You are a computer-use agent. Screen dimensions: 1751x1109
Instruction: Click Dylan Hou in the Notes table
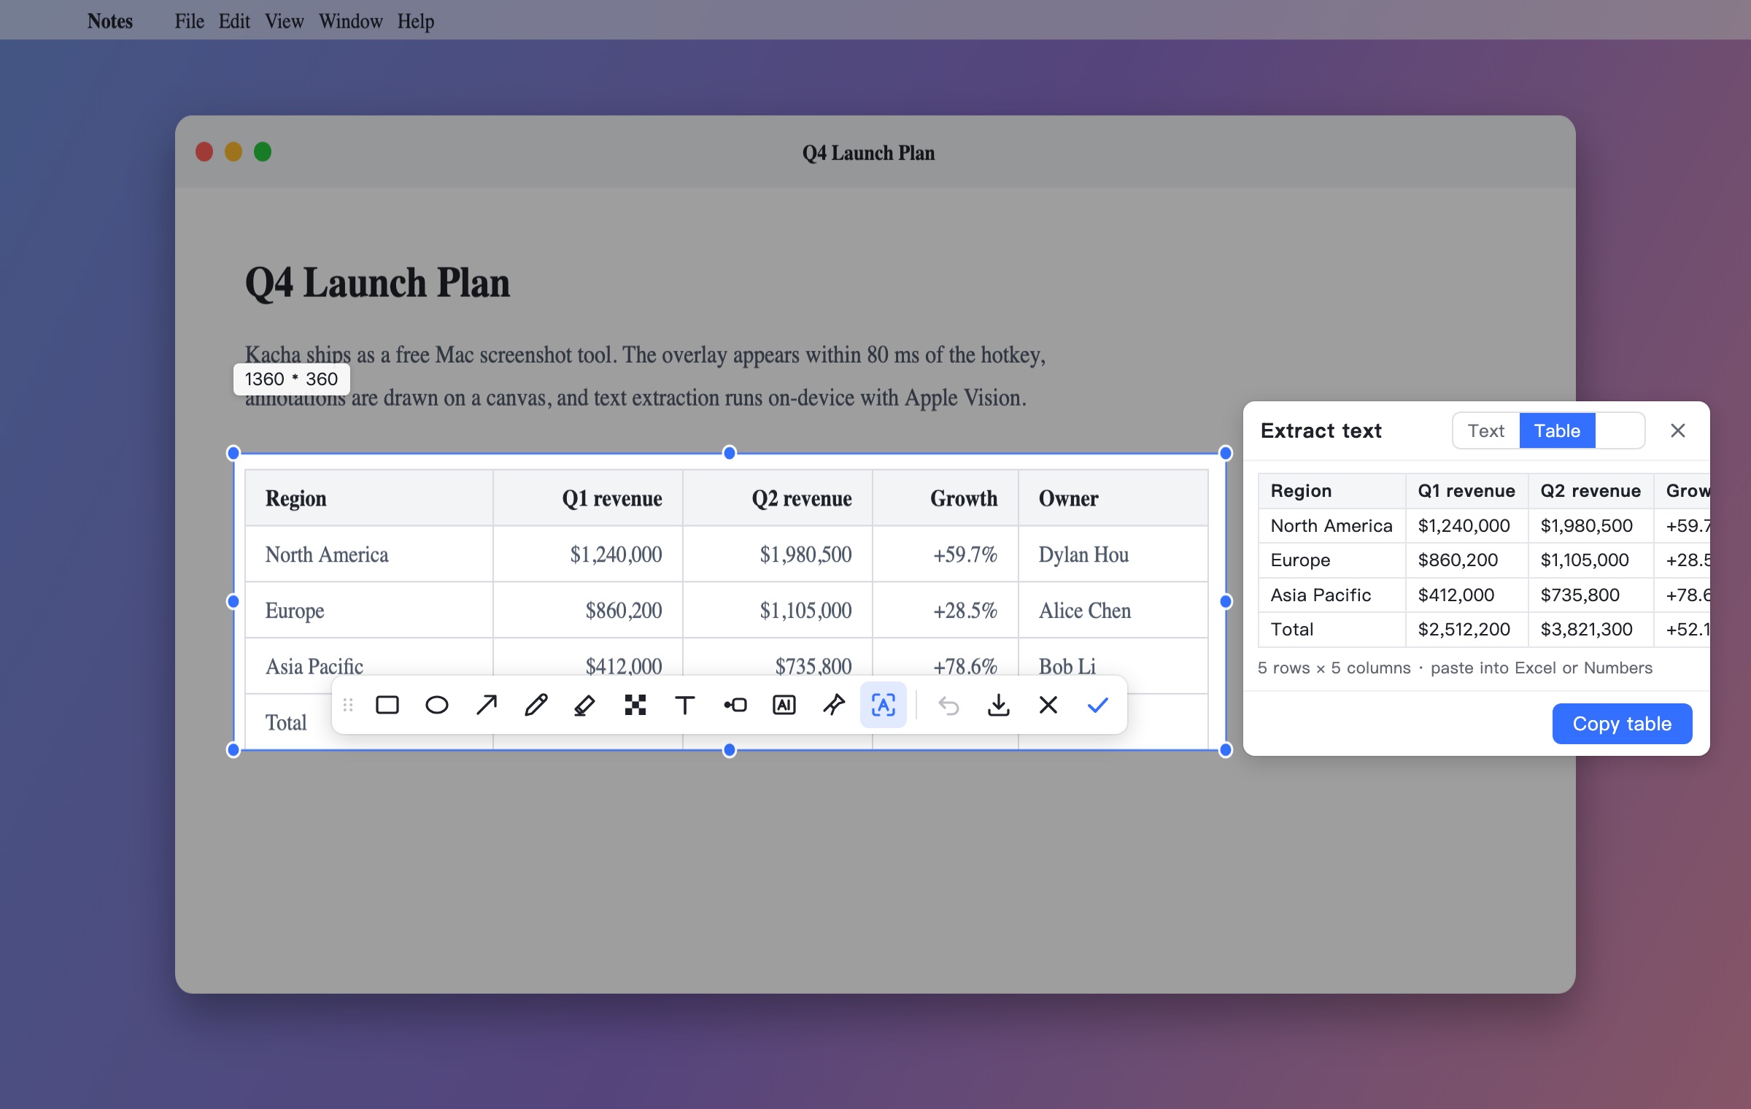coord(1083,554)
